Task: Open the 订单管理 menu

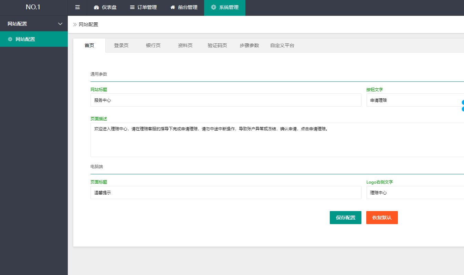Action: [x=143, y=8]
